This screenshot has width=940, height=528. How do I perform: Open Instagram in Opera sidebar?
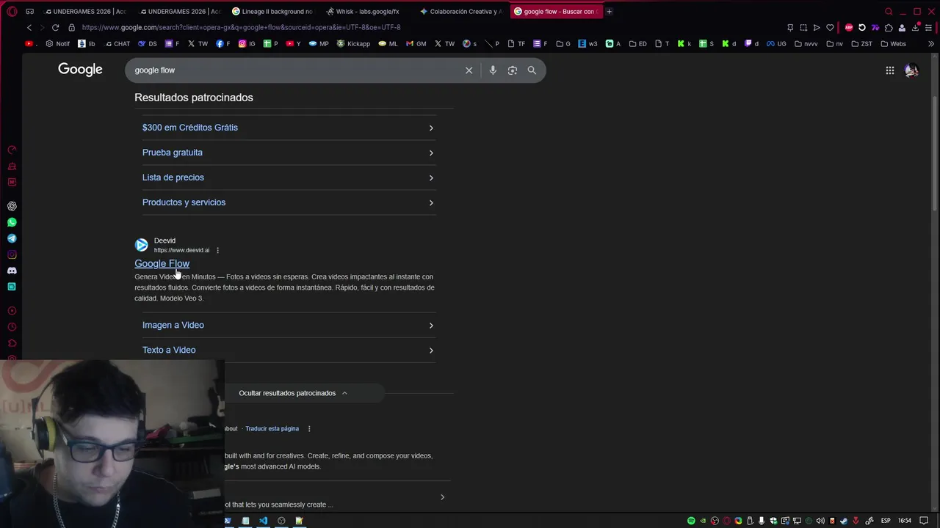tap(12, 254)
